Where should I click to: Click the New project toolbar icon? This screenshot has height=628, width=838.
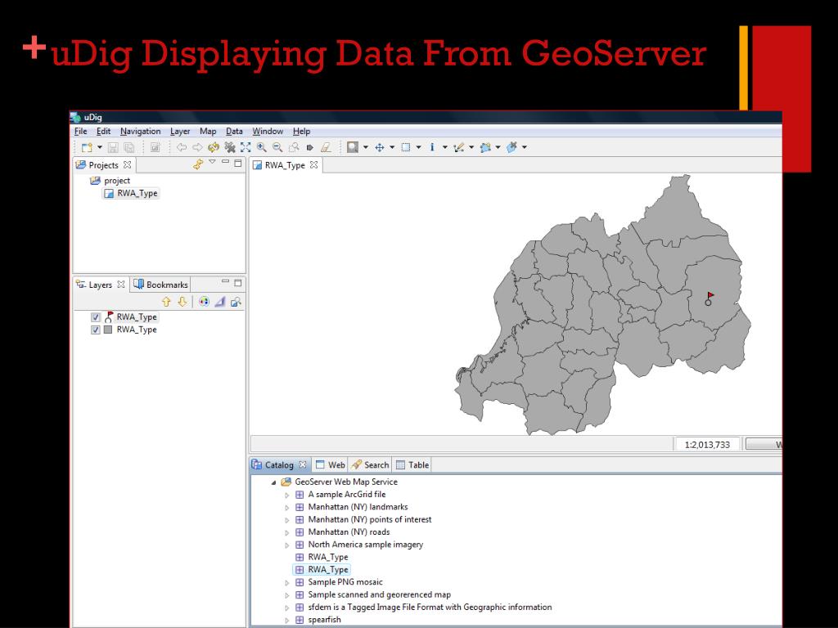tap(87, 147)
